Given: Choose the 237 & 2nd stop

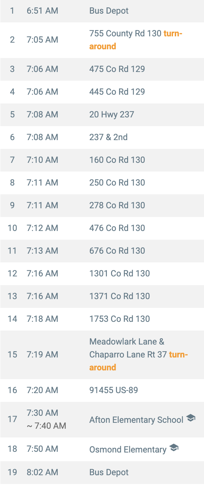Looking at the screenshot, I should point(102,137).
